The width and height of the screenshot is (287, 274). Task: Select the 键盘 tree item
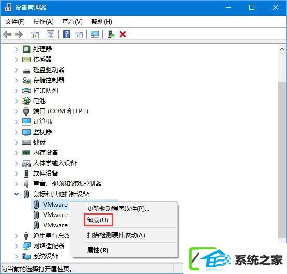[x=39, y=142]
